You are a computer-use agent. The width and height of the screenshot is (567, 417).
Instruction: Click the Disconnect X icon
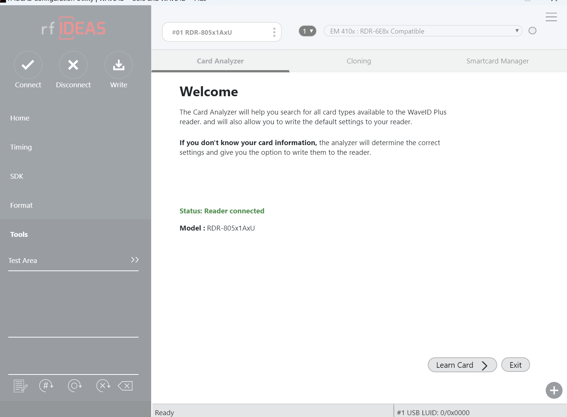coord(73,65)
